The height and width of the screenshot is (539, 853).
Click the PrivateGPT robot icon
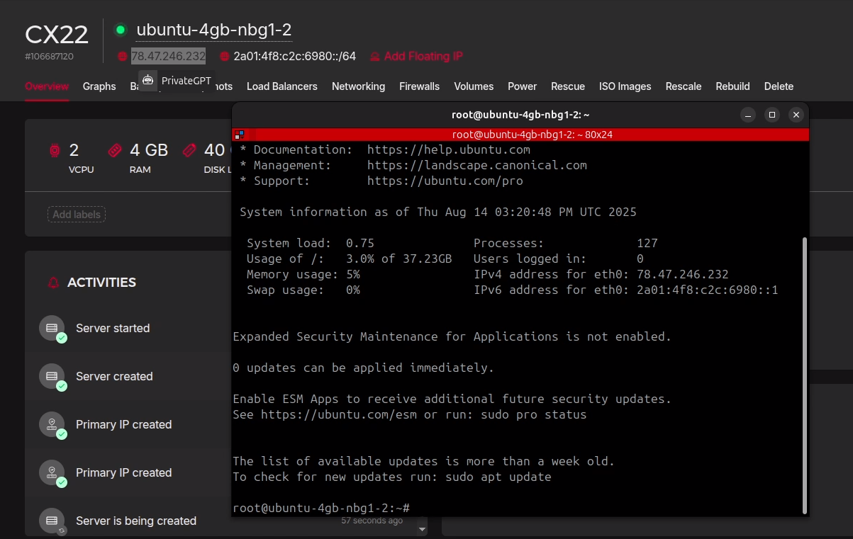(x=147, y=80)
